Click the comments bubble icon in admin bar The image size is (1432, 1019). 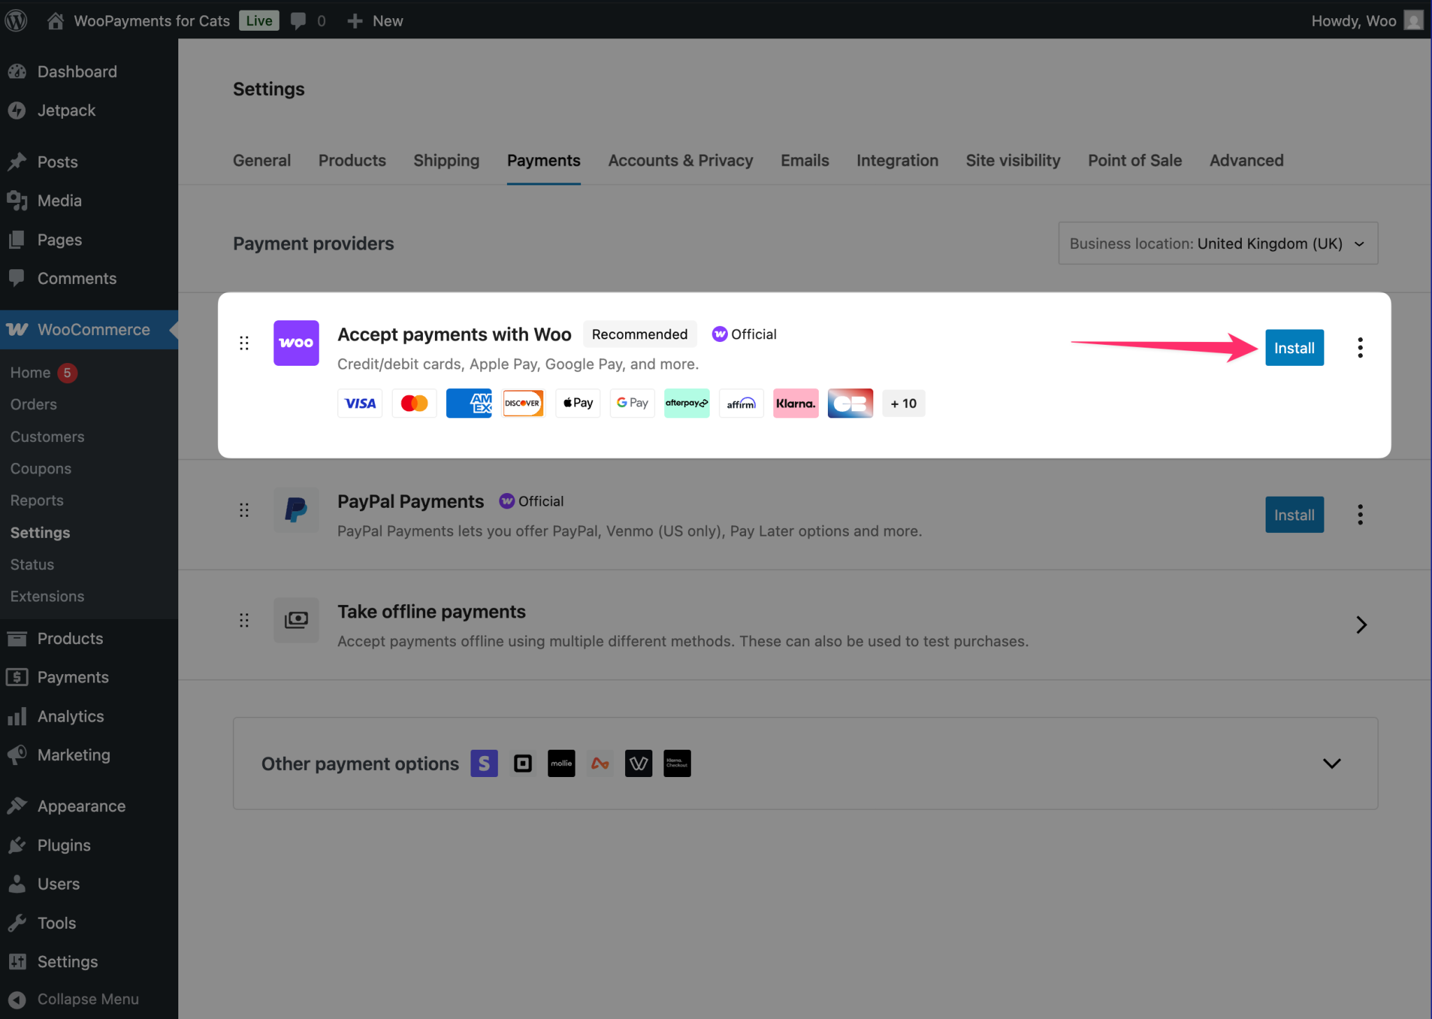(x=299, y=21)
